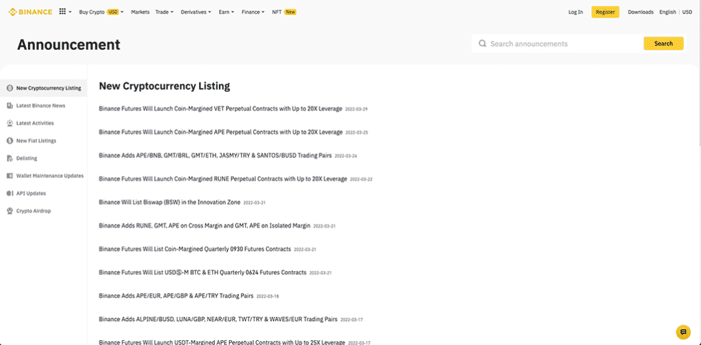The height and width of the screenshot is (345, 701).
Task: Select New Fiat Listings category
Action: tap(43, 141)
